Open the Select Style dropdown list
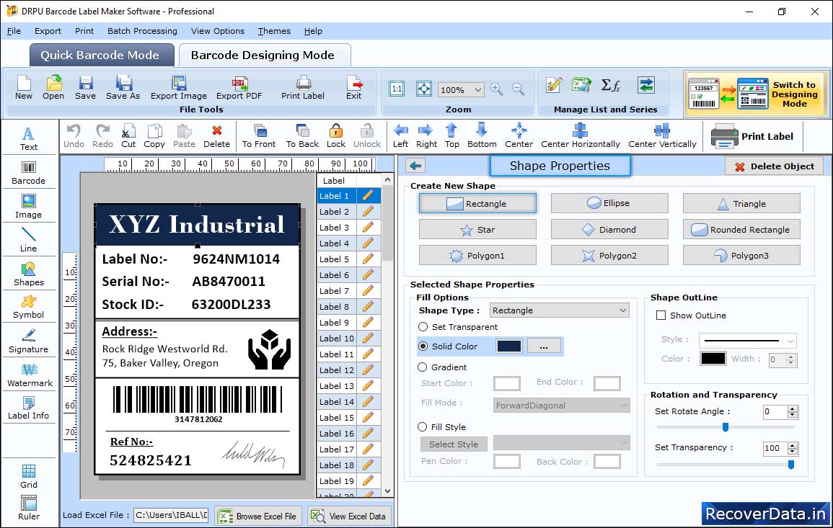 561,442
